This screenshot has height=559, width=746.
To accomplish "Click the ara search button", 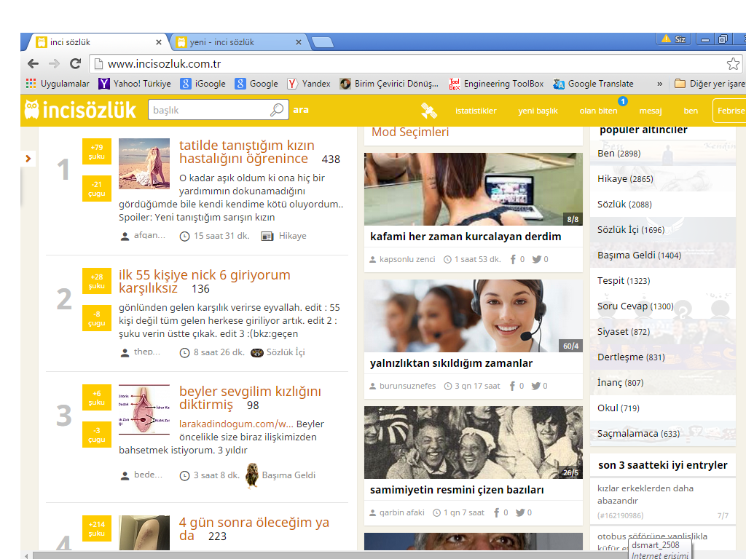I will point(301,110).
